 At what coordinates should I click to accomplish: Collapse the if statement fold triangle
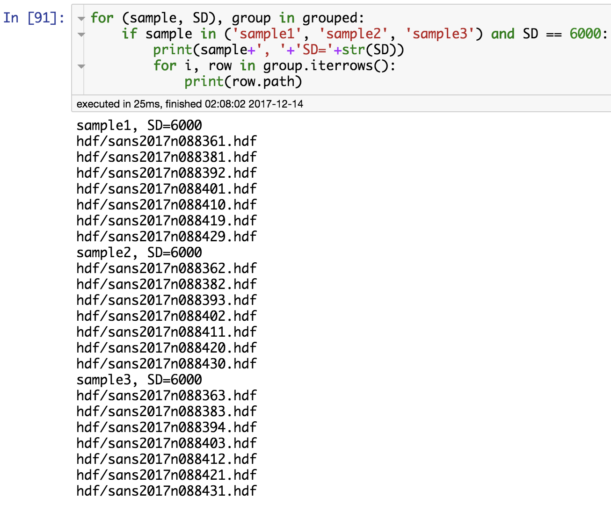point(81,34)
